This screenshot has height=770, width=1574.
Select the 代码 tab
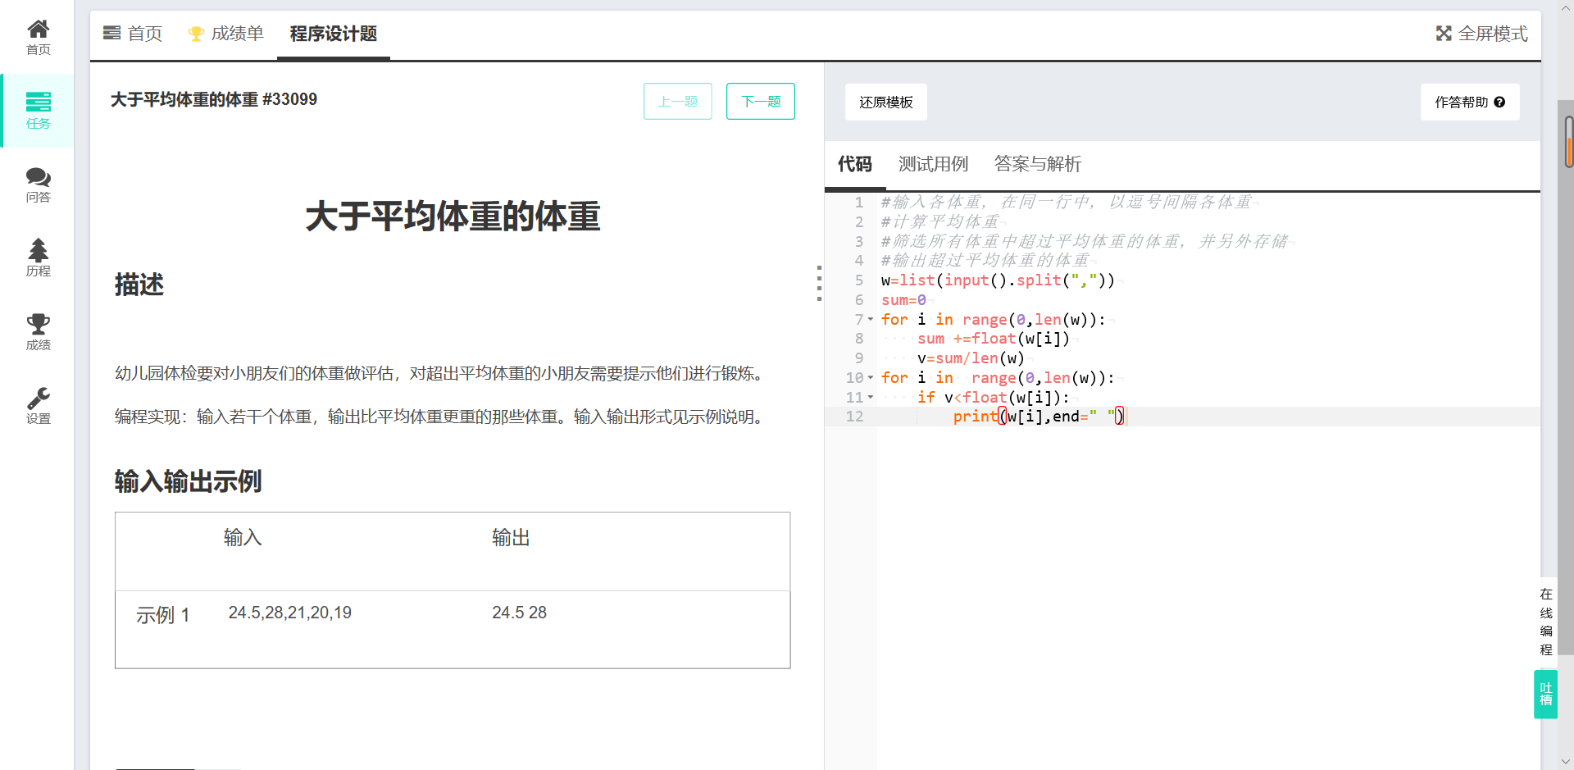tap(855, 164)
